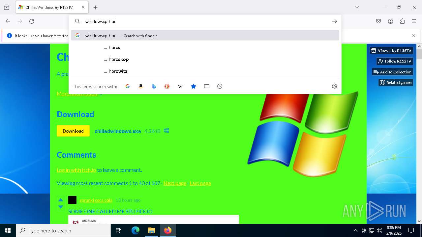Search history with the clock icon
Image resolution: width=422 pixels, height=237 pixels.
[220, 86]
